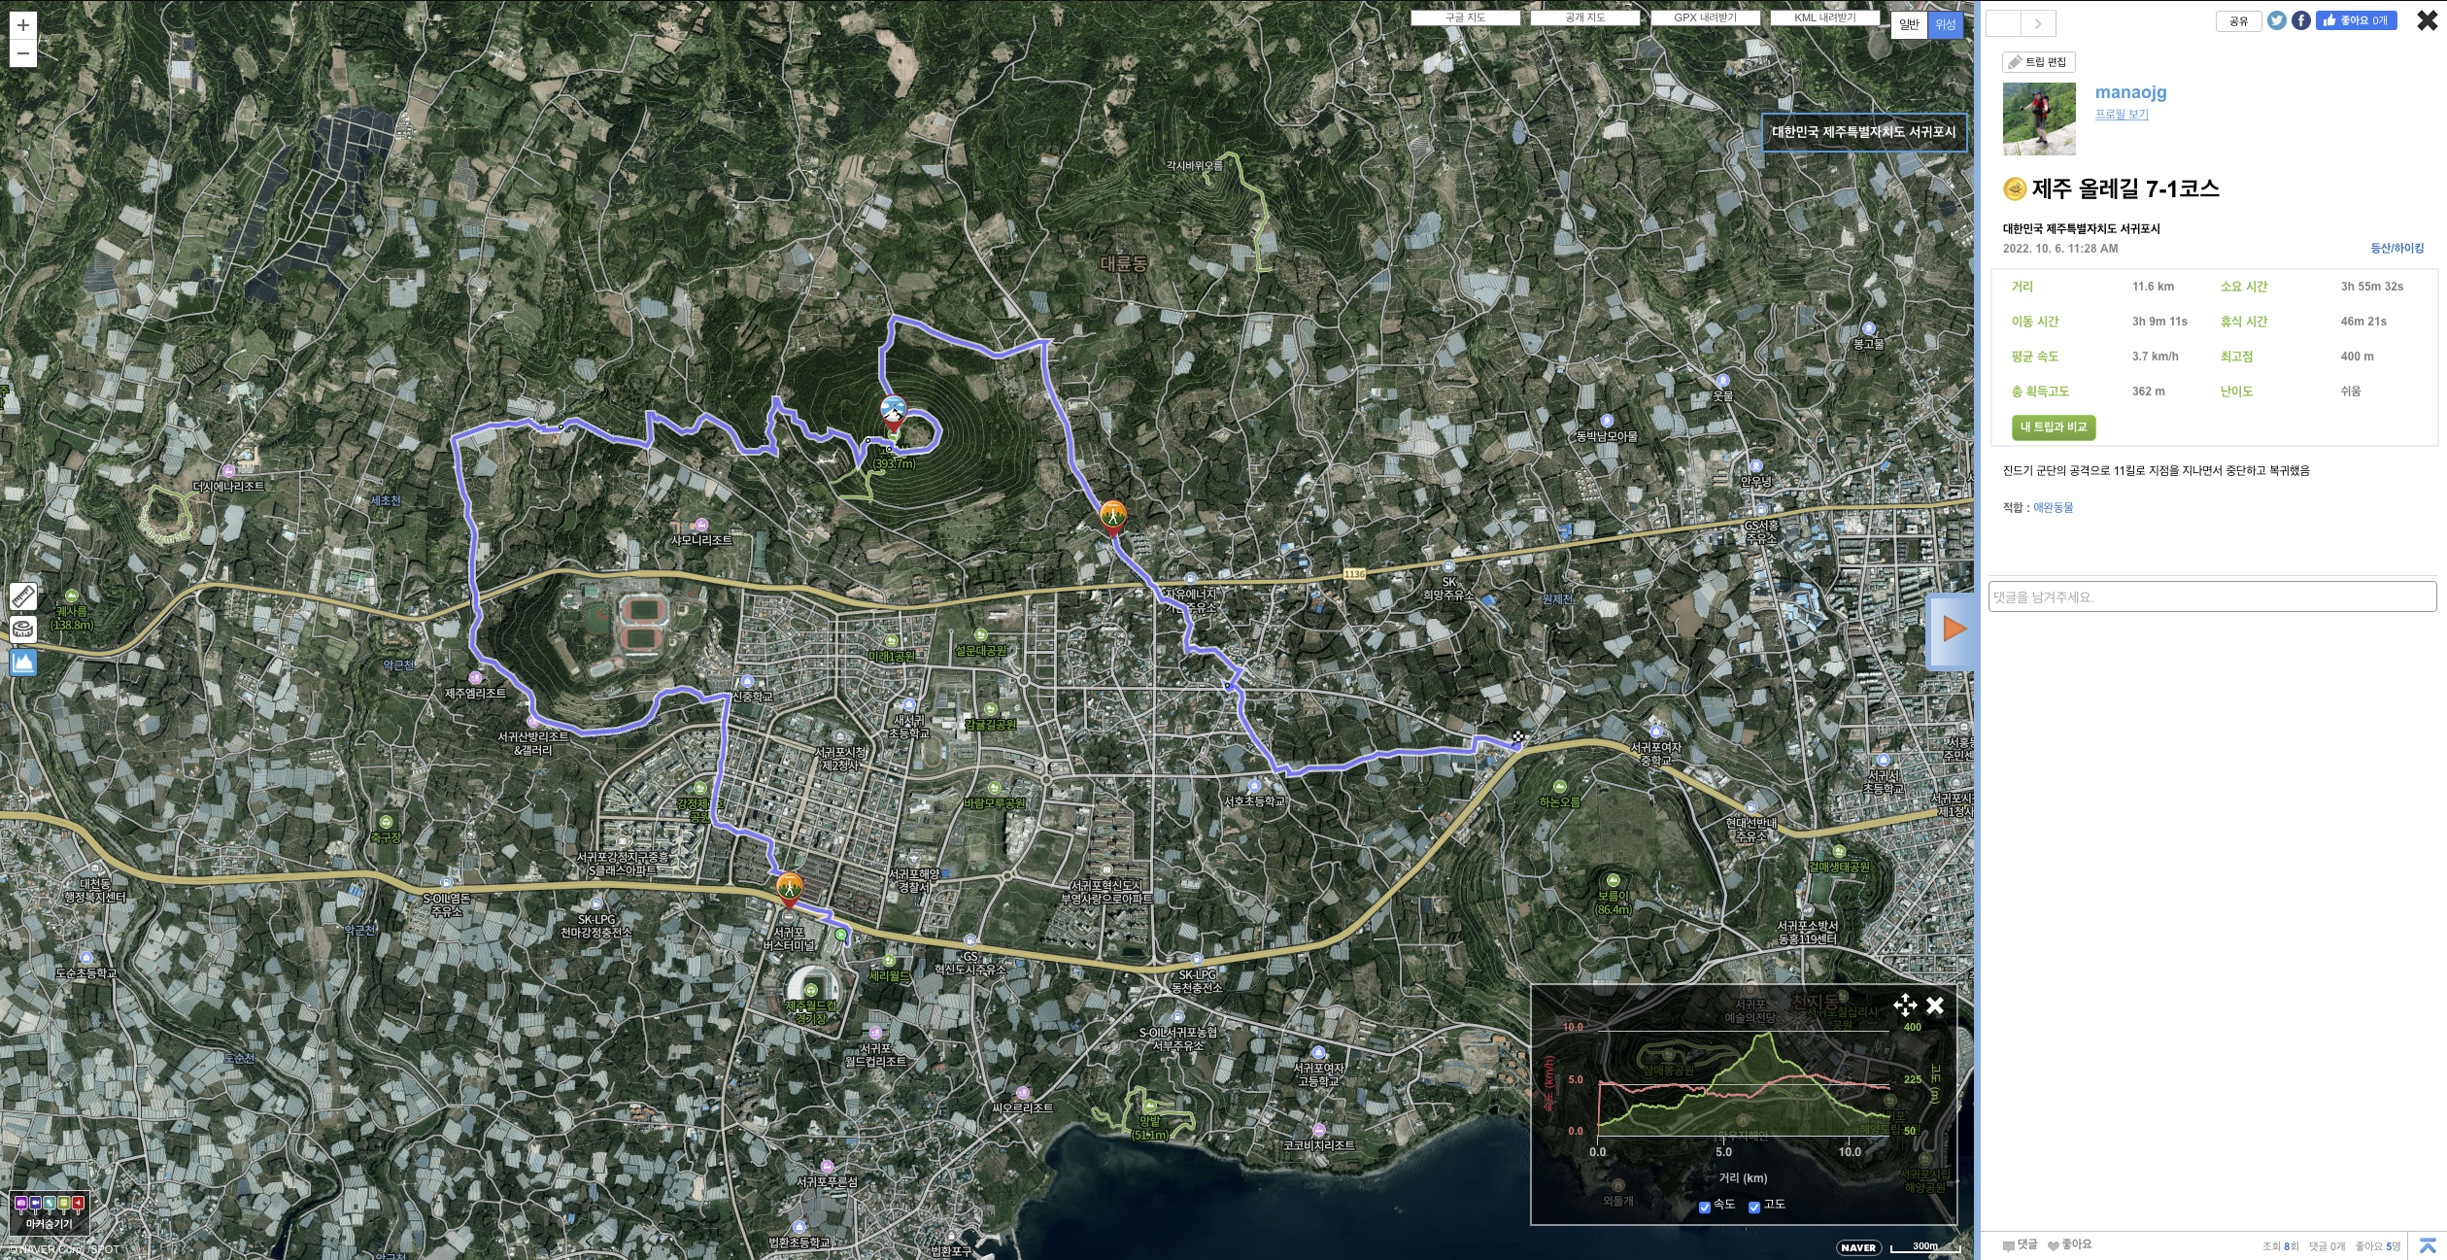Viewport: 2447px width, 1260px height.
Task: Open 프로필 보기 profile link
Action: 2121,115
